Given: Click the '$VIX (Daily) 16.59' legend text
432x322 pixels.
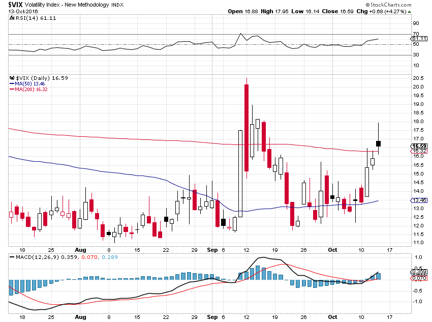Looking at the screenshot, I should (42, 78).
